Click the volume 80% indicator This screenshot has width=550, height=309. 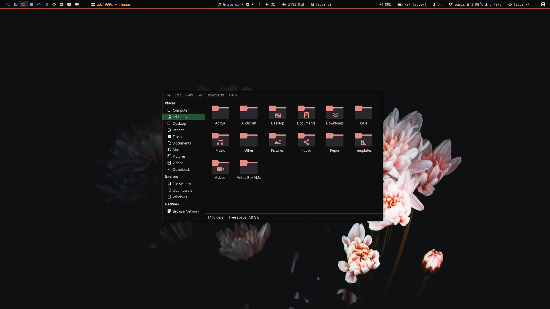click(385, 4)
